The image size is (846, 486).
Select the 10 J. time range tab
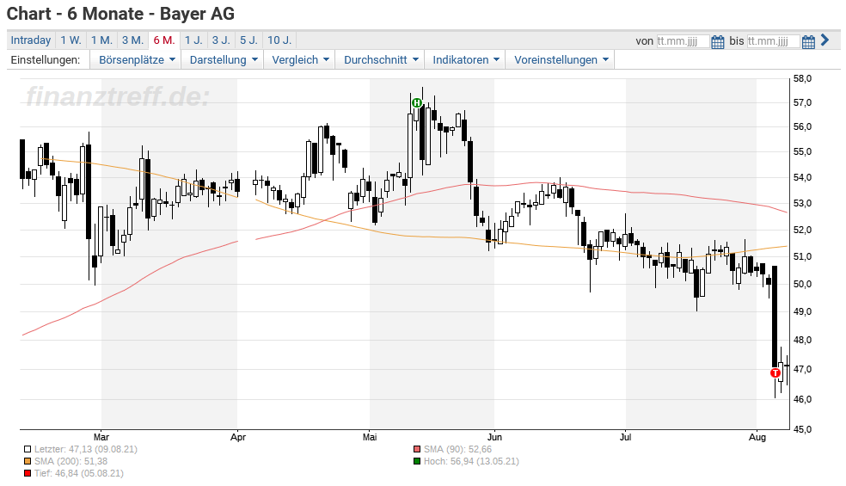pos(279,40)
